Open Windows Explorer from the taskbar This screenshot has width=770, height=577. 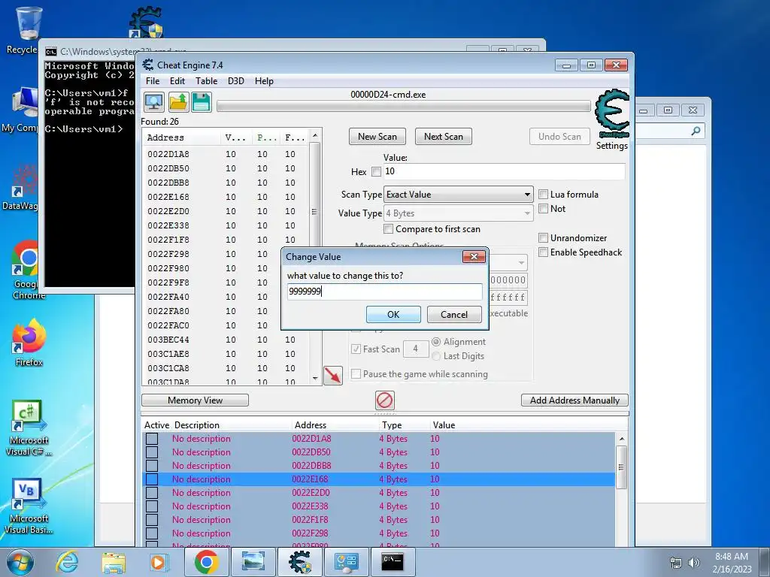click(x=114, y=562)
